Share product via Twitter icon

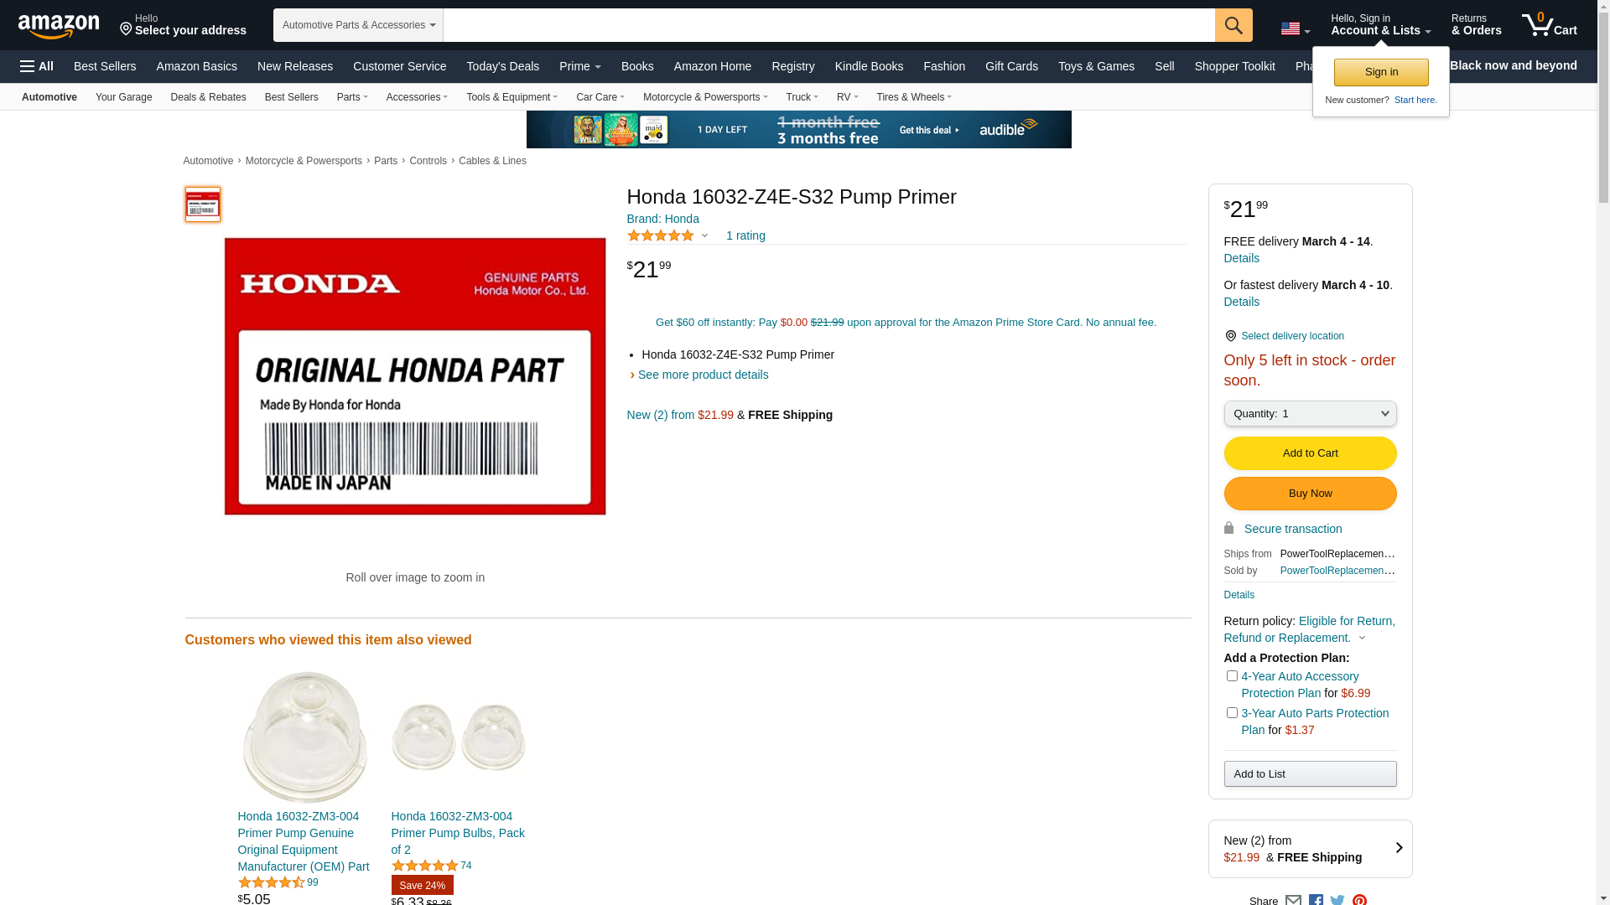click(x=1337, y=900)
